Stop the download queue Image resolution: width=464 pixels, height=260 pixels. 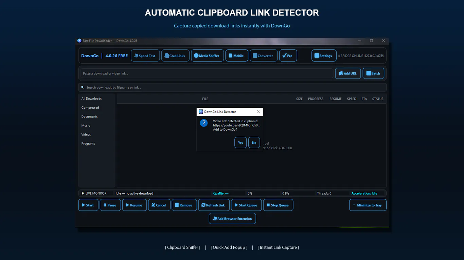click(x=278, y=205)
